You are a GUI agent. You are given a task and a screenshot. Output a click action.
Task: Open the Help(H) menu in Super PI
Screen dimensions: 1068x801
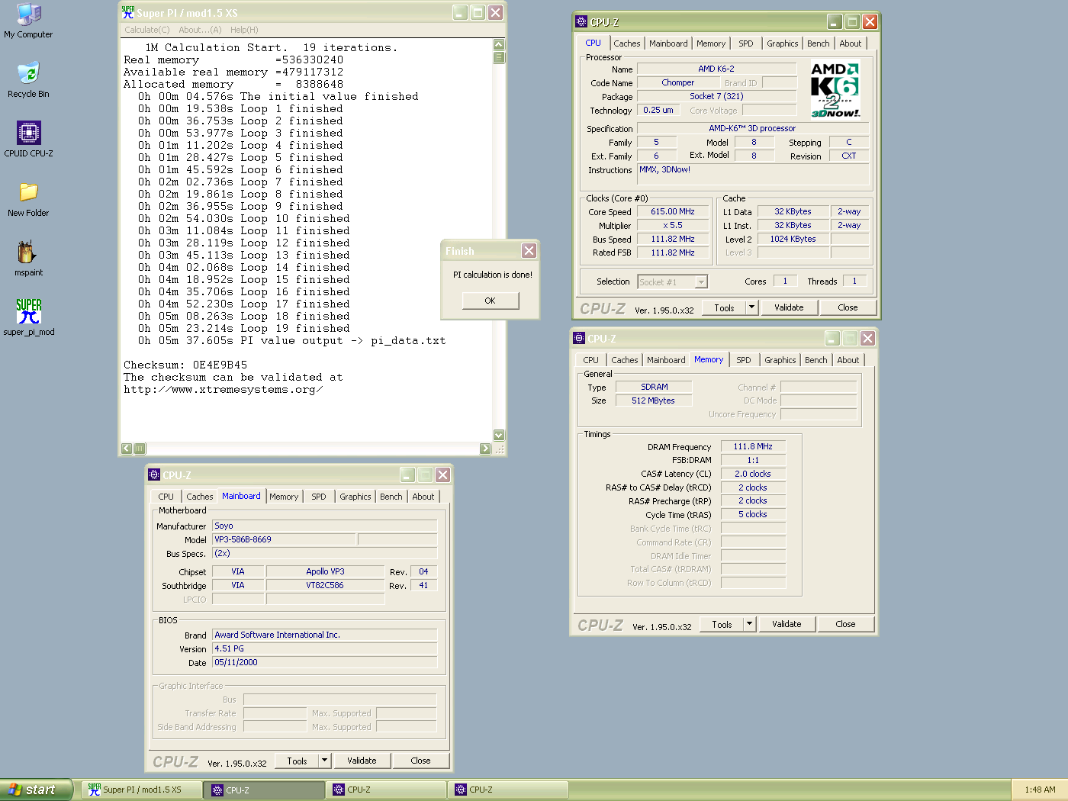pyautogui.click(x=244, y=30)
